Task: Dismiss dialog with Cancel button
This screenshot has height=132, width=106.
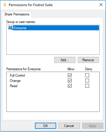Action: 69,126
